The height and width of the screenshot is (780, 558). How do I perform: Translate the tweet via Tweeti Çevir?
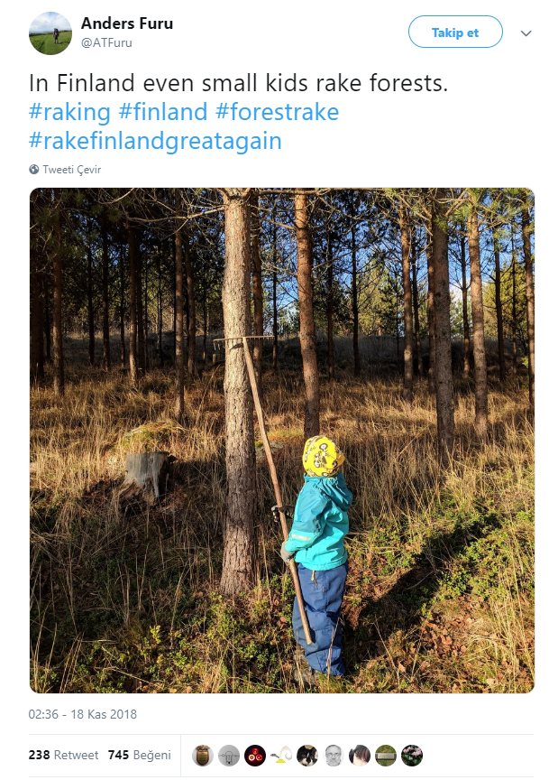coord(71,170)
